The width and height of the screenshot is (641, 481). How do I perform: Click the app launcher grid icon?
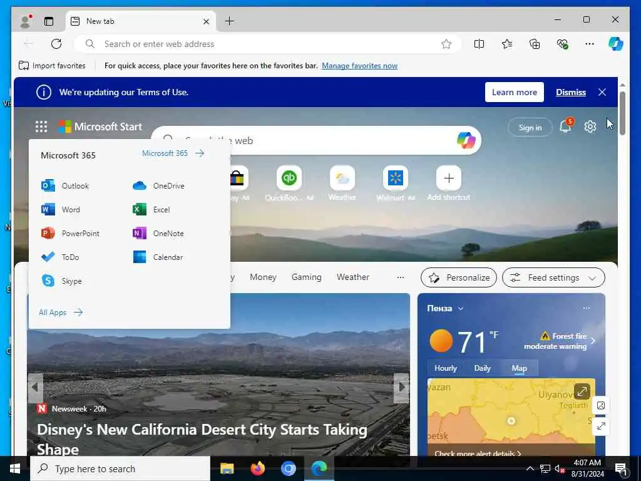click(x=41, y=127)
